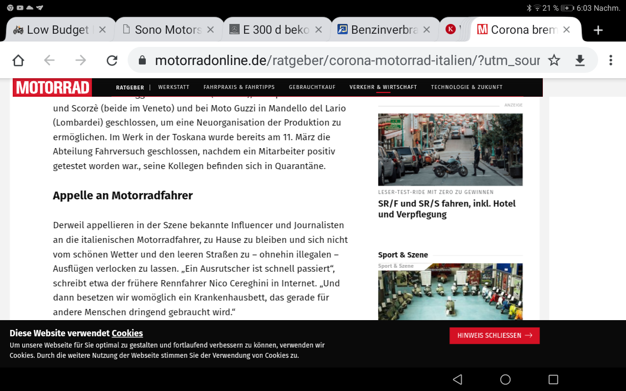Open the Cookies link in the banner
Screen dimensions: 626x391
click(x=127, y=333)
